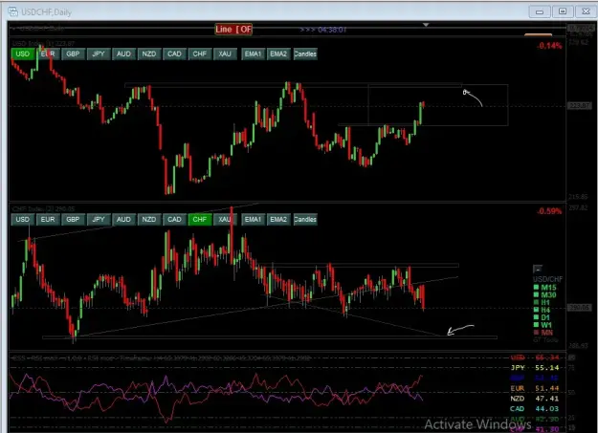Toggle Candles in the lower CHF panel

click(305, 220)
